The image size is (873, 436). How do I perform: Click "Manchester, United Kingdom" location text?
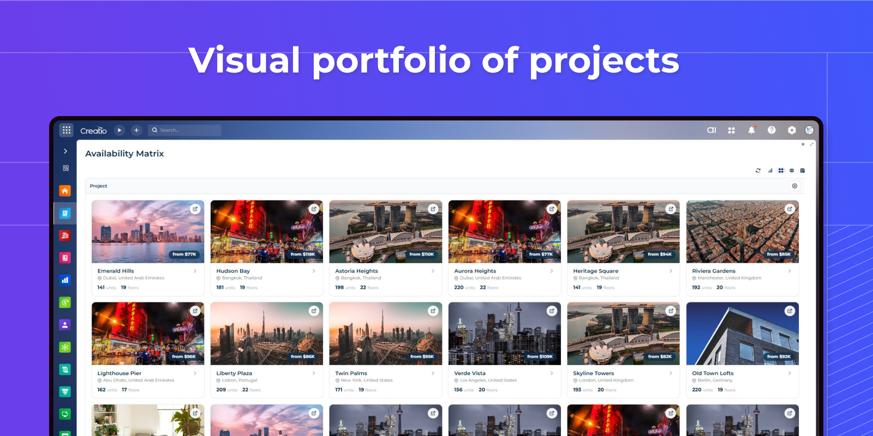(x=730, y=278)
